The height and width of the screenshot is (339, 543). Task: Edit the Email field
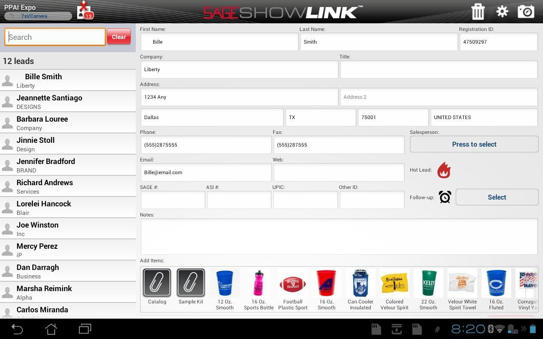(206, 172)
